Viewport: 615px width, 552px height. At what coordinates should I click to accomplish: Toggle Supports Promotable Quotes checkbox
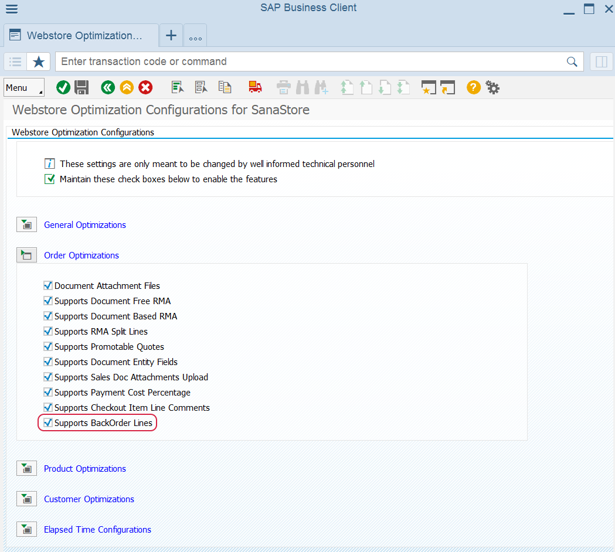(x=48, y=346)
